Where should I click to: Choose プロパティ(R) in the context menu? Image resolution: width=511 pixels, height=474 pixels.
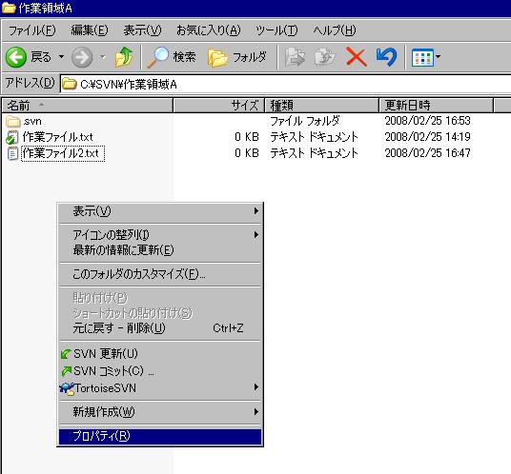[160, 436]
